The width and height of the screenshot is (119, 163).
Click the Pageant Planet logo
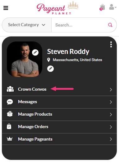(x=57, y=8)
